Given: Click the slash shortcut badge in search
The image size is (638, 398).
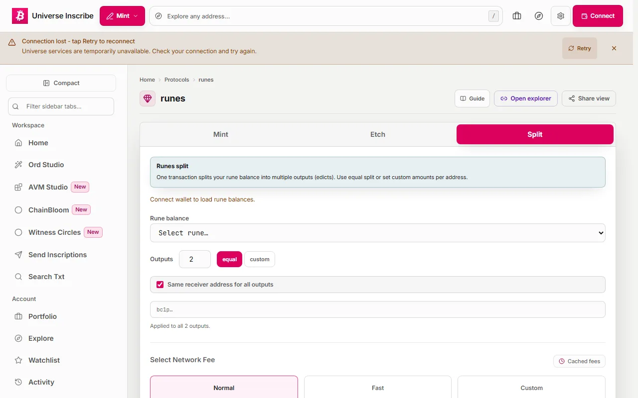Looking at the screenshot, I should 493,16.
